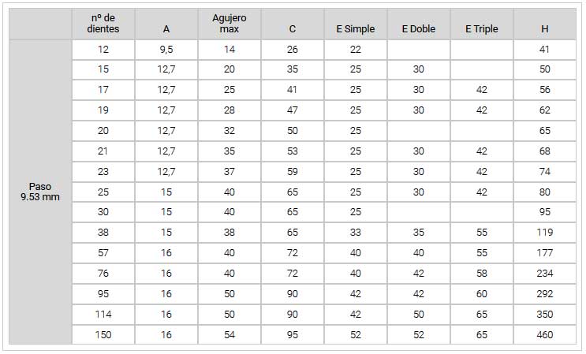Select the 'Agujero max' column header
The image size is (586, 354).
click(229, 24)
